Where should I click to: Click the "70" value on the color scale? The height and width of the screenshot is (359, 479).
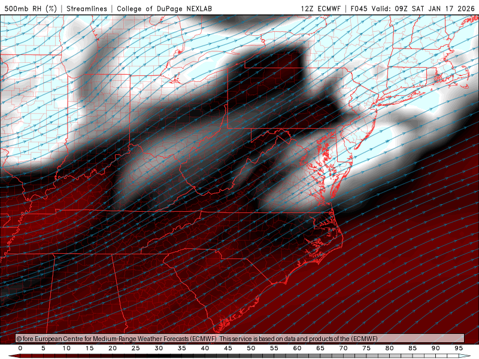pos(343,348)
